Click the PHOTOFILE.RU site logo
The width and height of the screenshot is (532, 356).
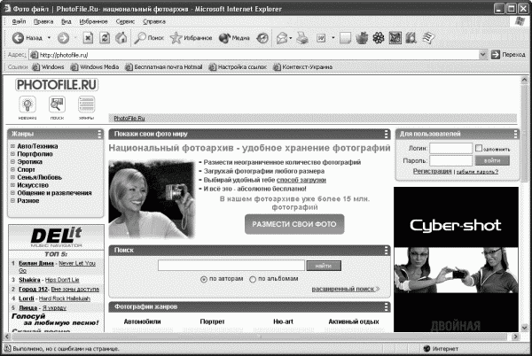tap(57, 85)
